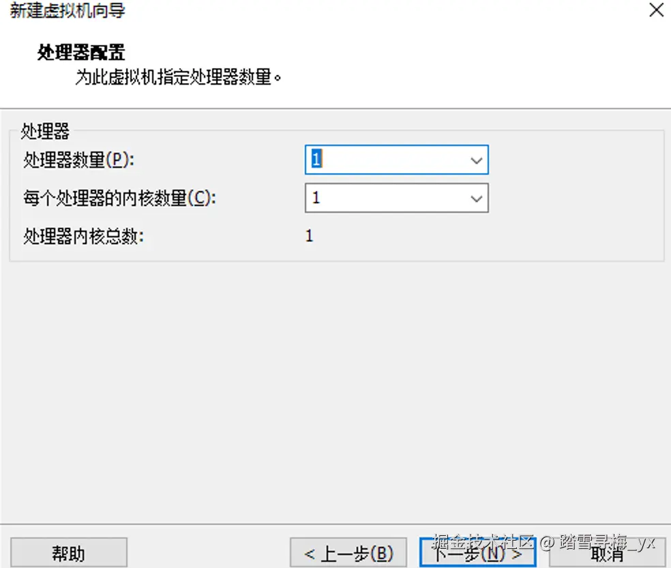
Task: Cancel the wizard with 取消
Action: click(607, 552)
